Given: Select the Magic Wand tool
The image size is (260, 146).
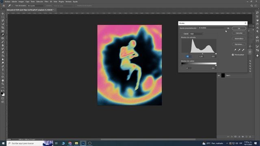Looking at the screenshot, I should [3, 24].
